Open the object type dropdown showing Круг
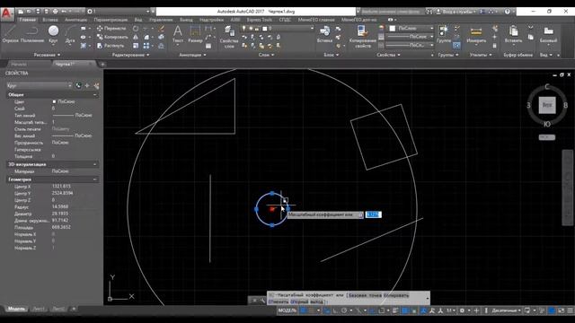The height and width of the screenshot is (323, 575). pyautogui.click(x=39, y=86)
